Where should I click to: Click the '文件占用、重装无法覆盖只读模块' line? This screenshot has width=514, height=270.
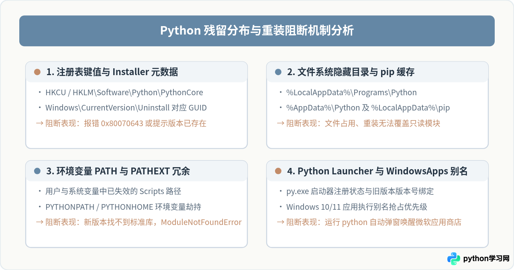click(x=358, y=123)
